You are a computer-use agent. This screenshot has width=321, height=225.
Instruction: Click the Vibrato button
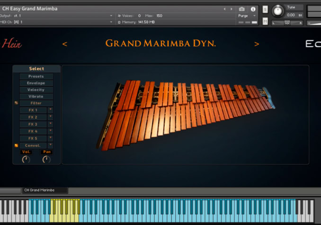coord(36,96)
